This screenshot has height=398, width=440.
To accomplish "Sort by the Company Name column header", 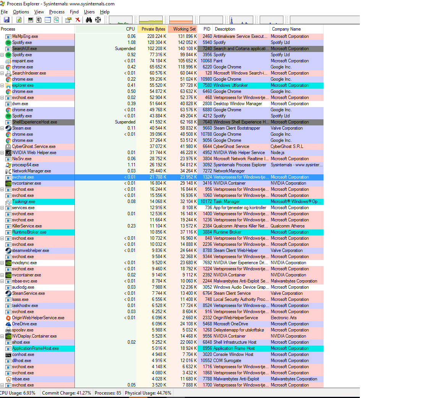I will click(297, 29).
